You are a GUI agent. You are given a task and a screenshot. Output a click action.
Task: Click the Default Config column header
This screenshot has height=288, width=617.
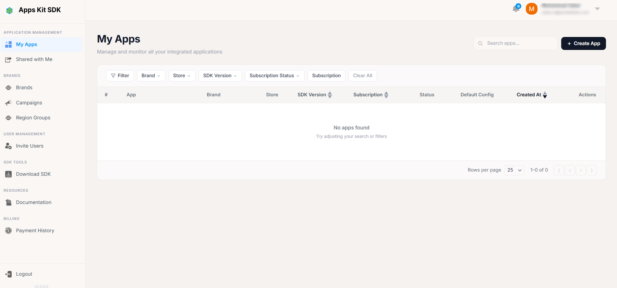(477, 95)
